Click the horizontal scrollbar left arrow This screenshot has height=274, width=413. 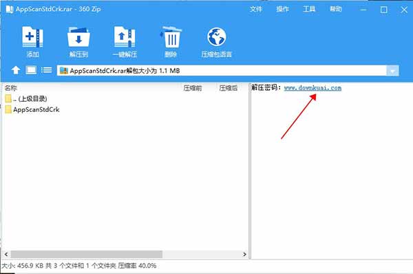[x=6, y=254]
